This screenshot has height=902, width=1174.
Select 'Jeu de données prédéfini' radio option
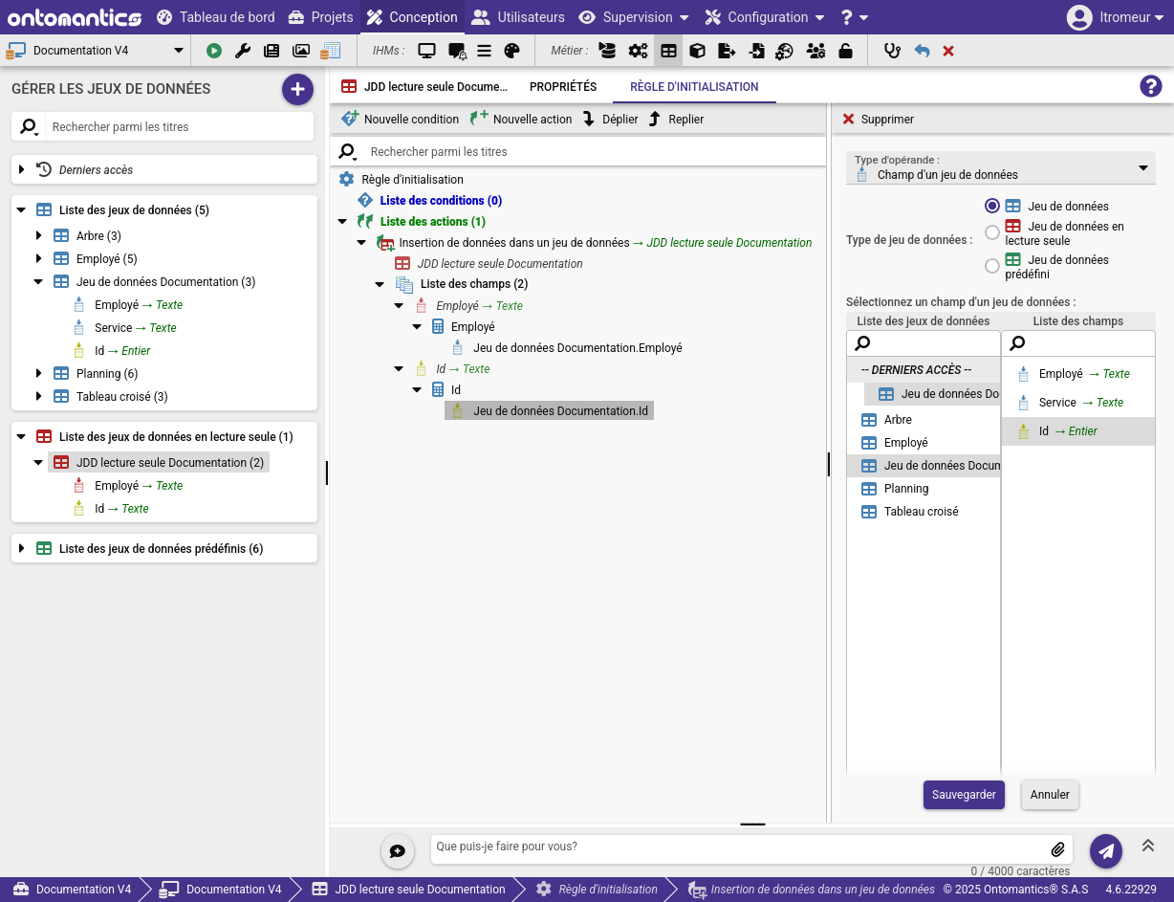[x=992, y=266]
